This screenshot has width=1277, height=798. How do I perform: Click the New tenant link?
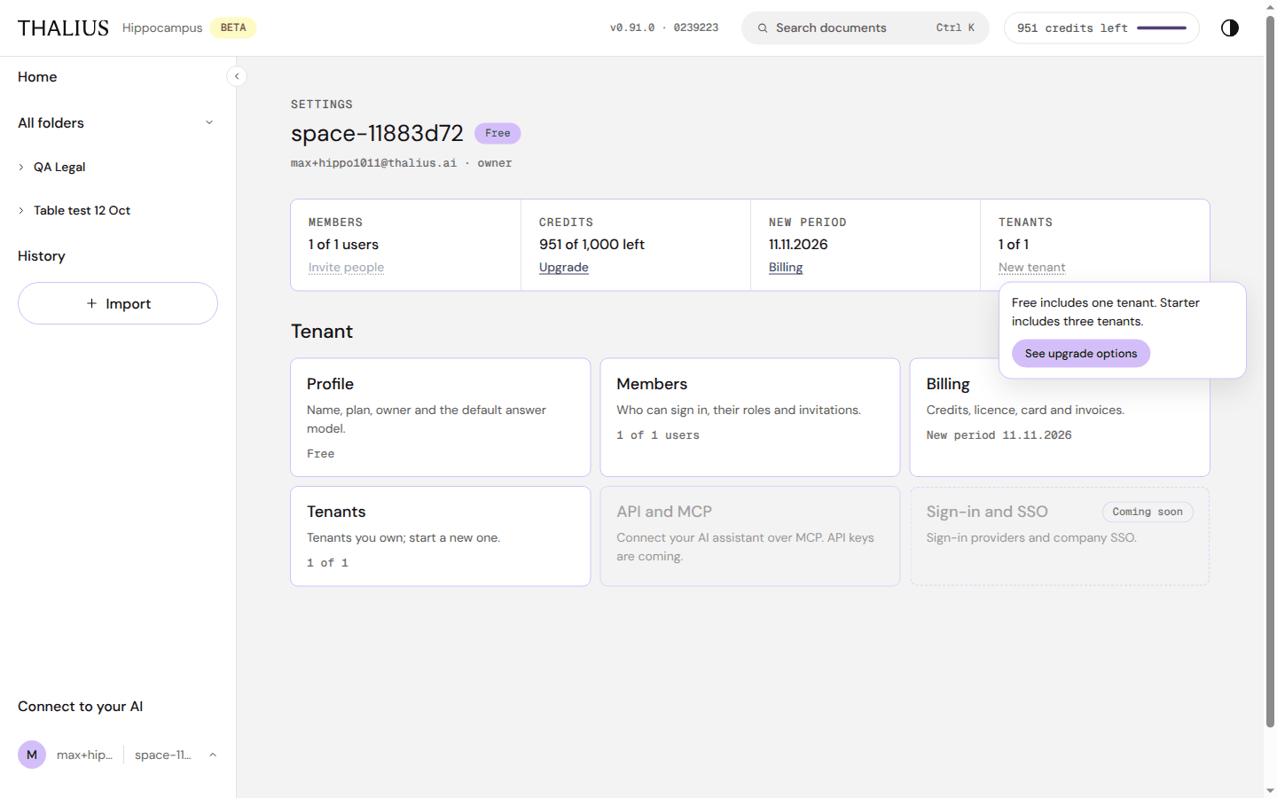(1032, 268)
